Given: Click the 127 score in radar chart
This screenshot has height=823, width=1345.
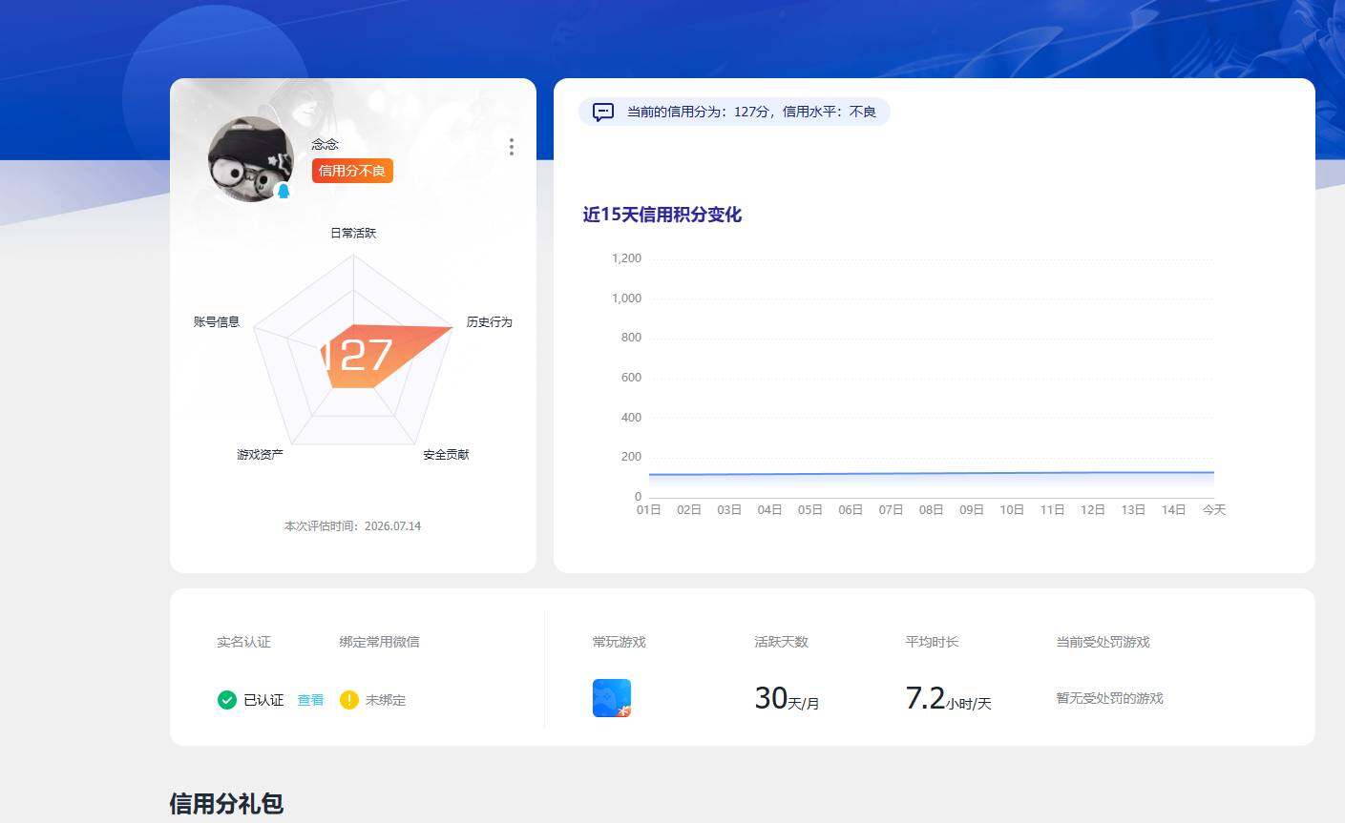Looking at the screenshot, I should pyautogui.click(x=354, y=356).
